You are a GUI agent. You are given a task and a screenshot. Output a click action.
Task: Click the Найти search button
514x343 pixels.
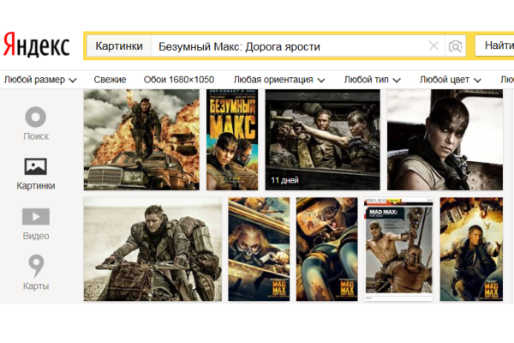[x=496, y=45]
